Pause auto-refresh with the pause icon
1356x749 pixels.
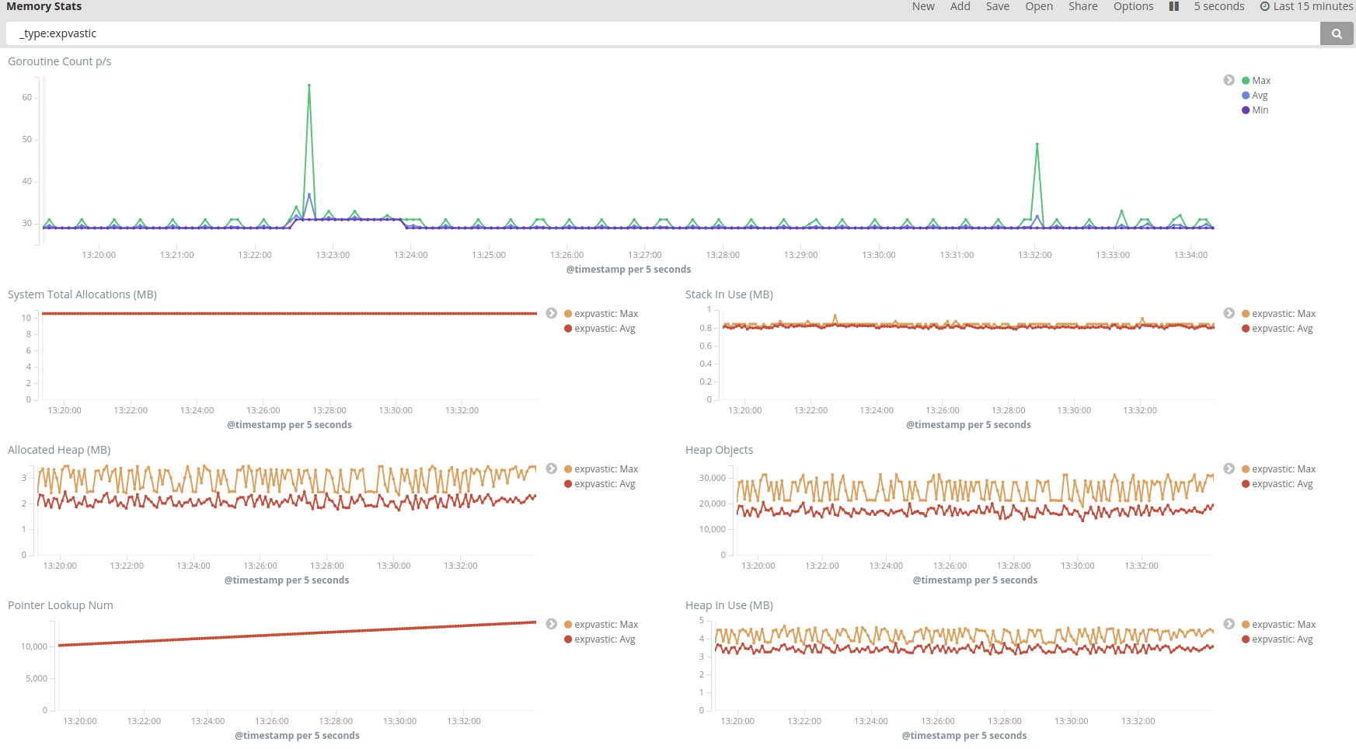tap(1174, 6)
